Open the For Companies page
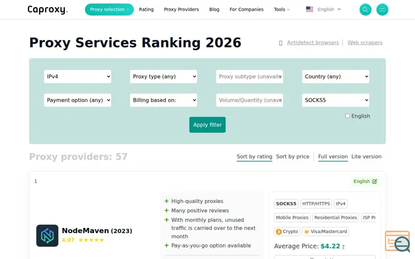 pyautogui.click(x=246, y=9)
